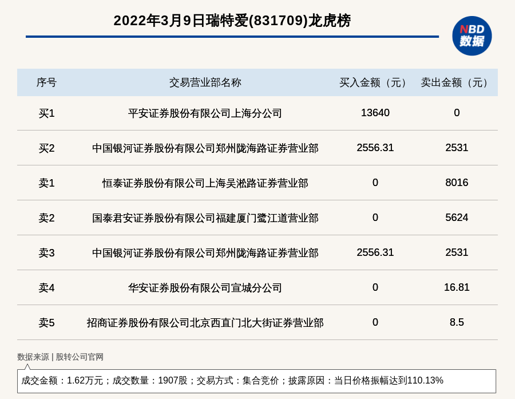This screenshot has height=399, width=515.
Task: Click 国泰君安证券股份有限公司福建厦门鹭江道营业部 name
Action: click(x=205, y=218)
